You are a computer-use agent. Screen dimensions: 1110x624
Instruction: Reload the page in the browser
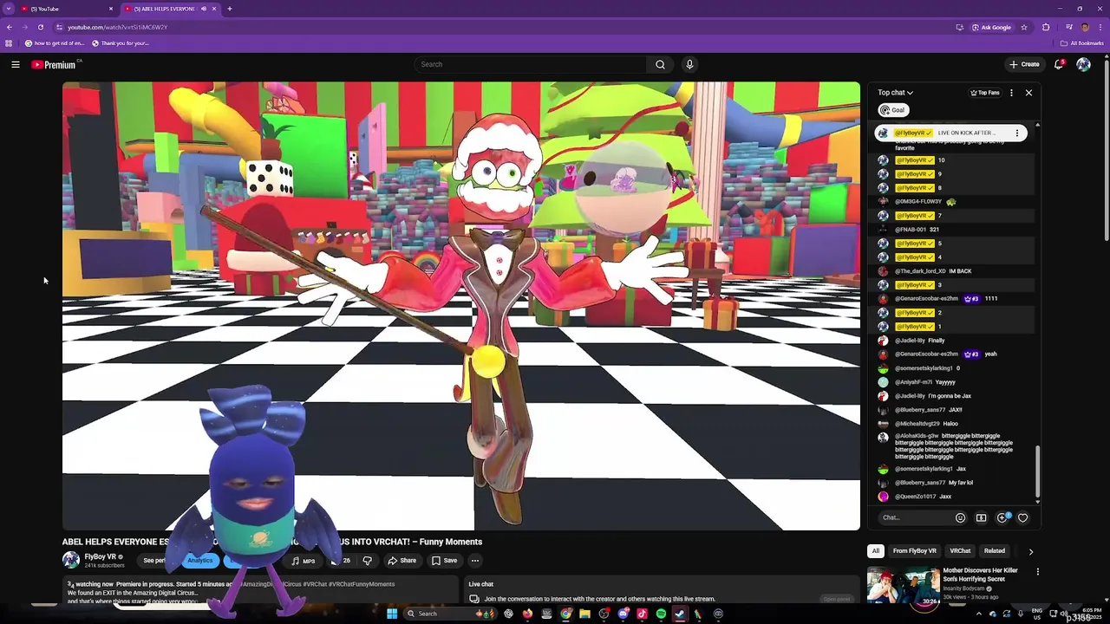click(x=40, y=27)
